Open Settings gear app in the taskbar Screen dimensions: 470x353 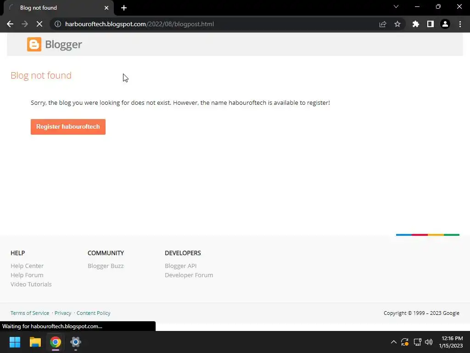coord(76,342)
